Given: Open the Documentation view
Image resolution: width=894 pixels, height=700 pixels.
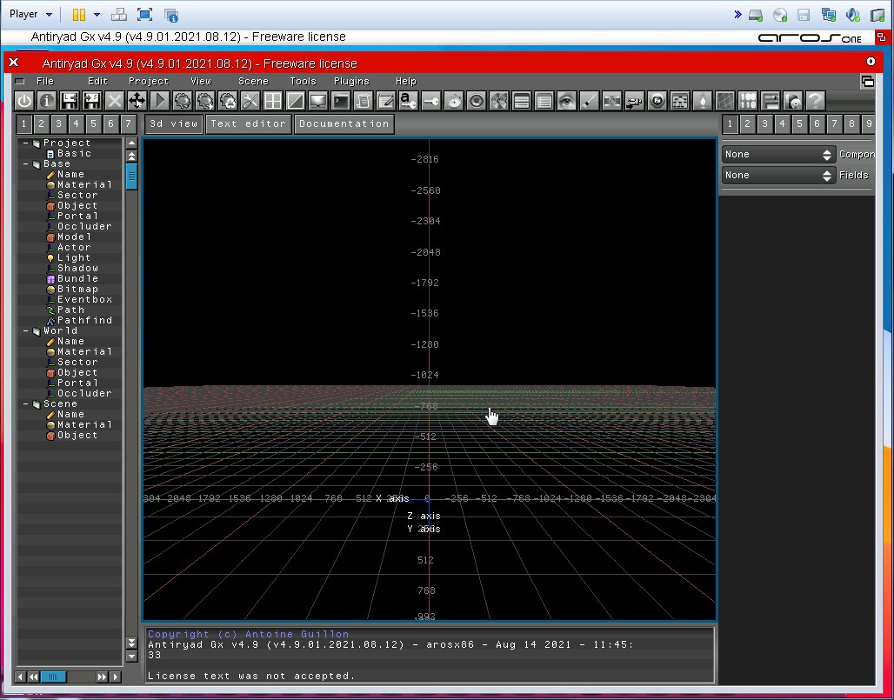Looking at the screenshot, I should [x=344, y=123].
